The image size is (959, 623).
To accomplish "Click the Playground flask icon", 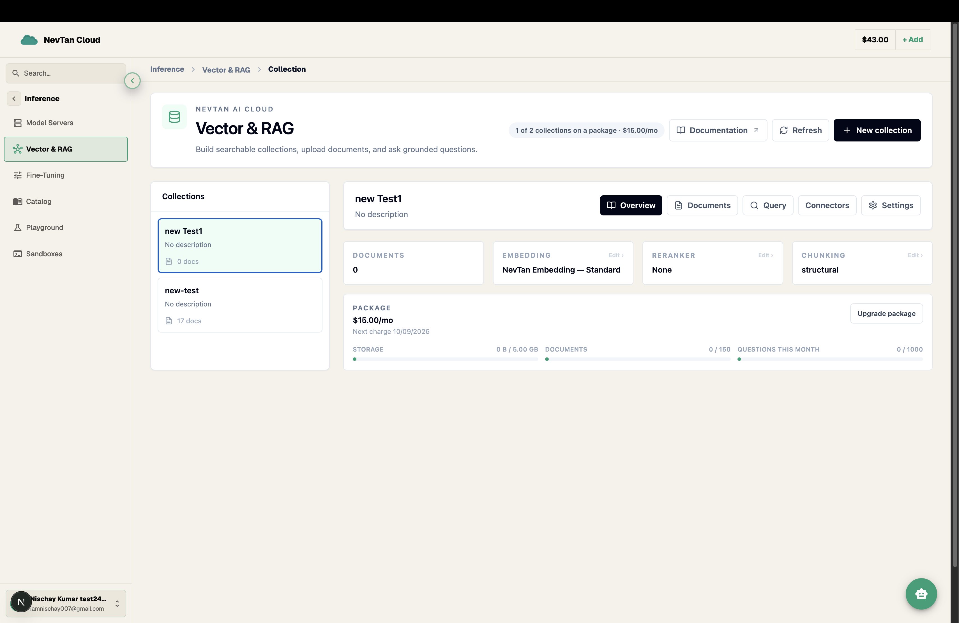I will (x=17, y=227).
